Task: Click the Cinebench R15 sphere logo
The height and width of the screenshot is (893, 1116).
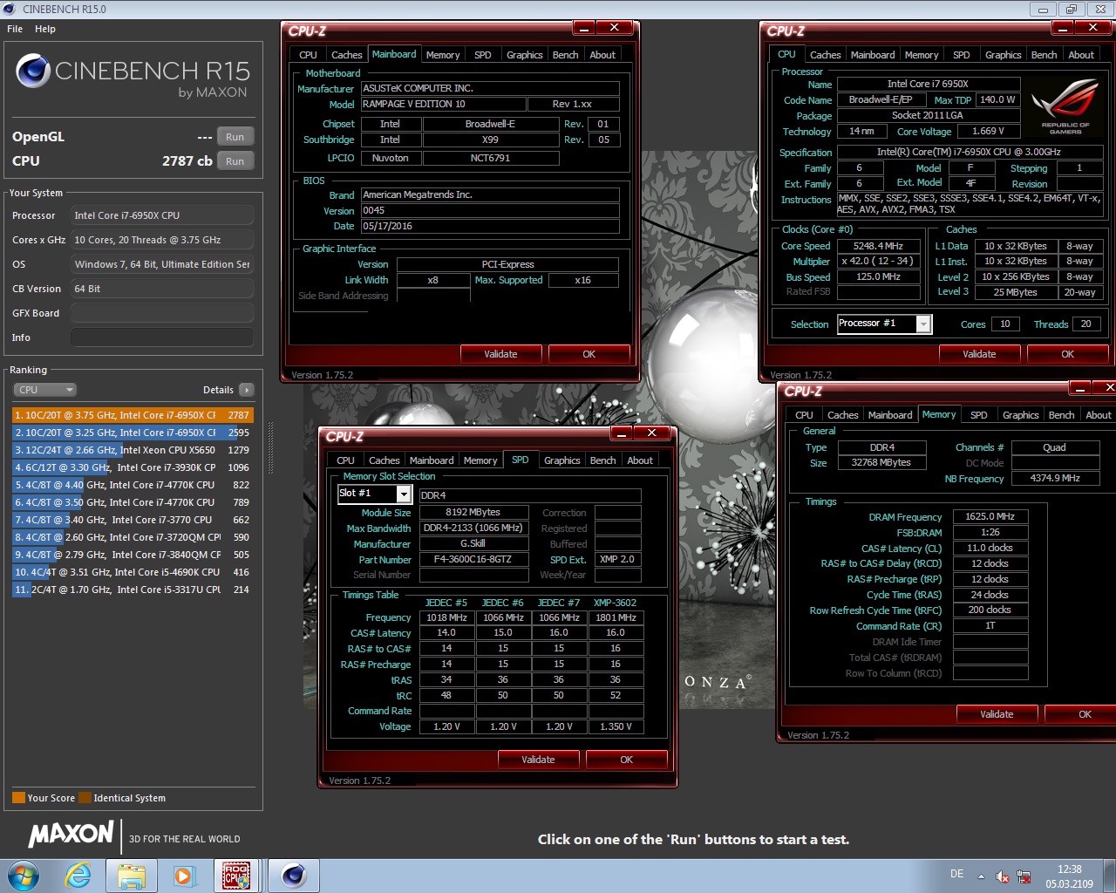Action: point(33,71)
